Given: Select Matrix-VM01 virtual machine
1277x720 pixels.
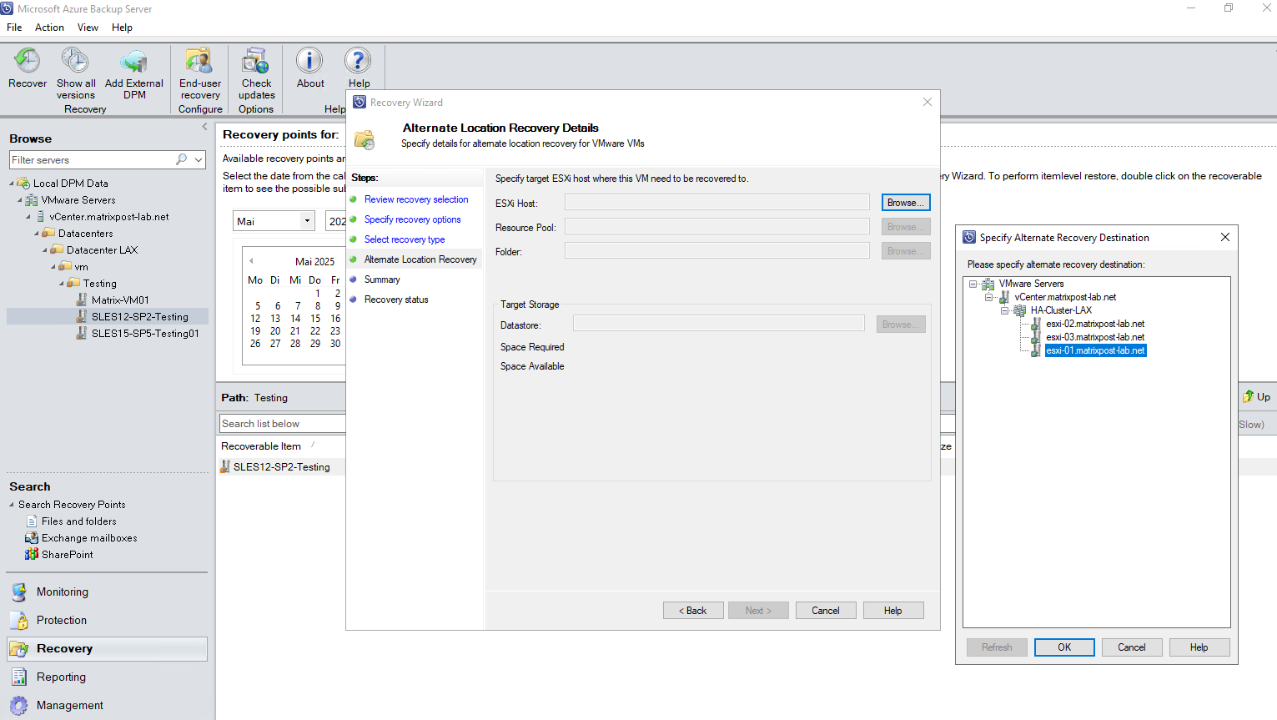Looking at the screenshot, I should click(x=120, y=300).
